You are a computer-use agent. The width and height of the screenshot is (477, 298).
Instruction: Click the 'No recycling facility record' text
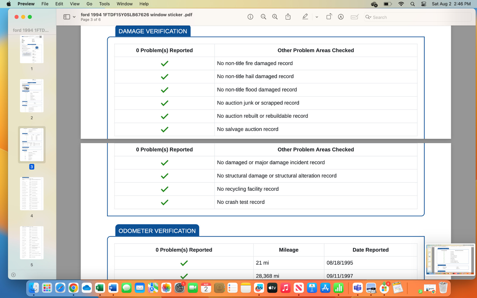click(248, 189)
